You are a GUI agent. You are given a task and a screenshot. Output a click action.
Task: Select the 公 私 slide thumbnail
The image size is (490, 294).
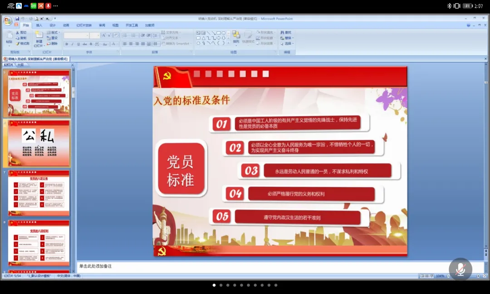pos(39,143)
